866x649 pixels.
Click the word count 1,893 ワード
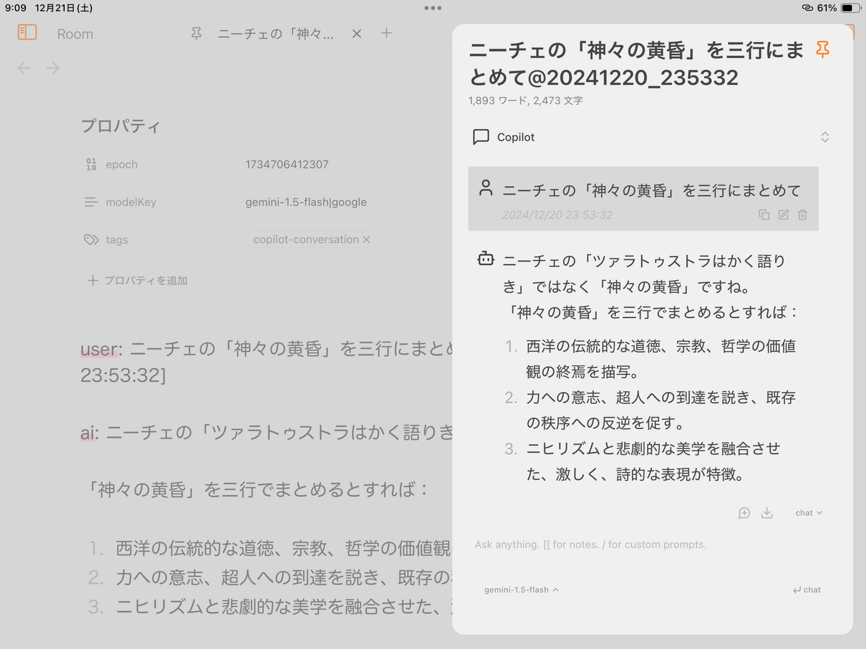pos(498,101)
